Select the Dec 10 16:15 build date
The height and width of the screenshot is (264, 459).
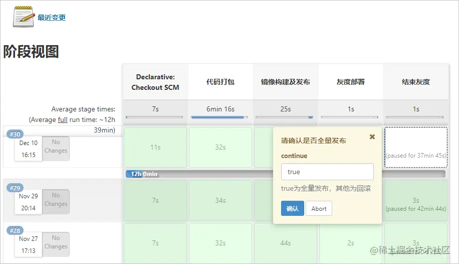(29, 149)
